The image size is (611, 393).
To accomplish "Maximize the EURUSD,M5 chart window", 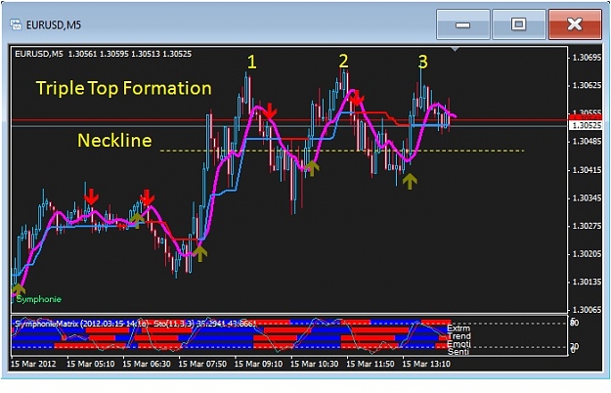I will point(519,24).
